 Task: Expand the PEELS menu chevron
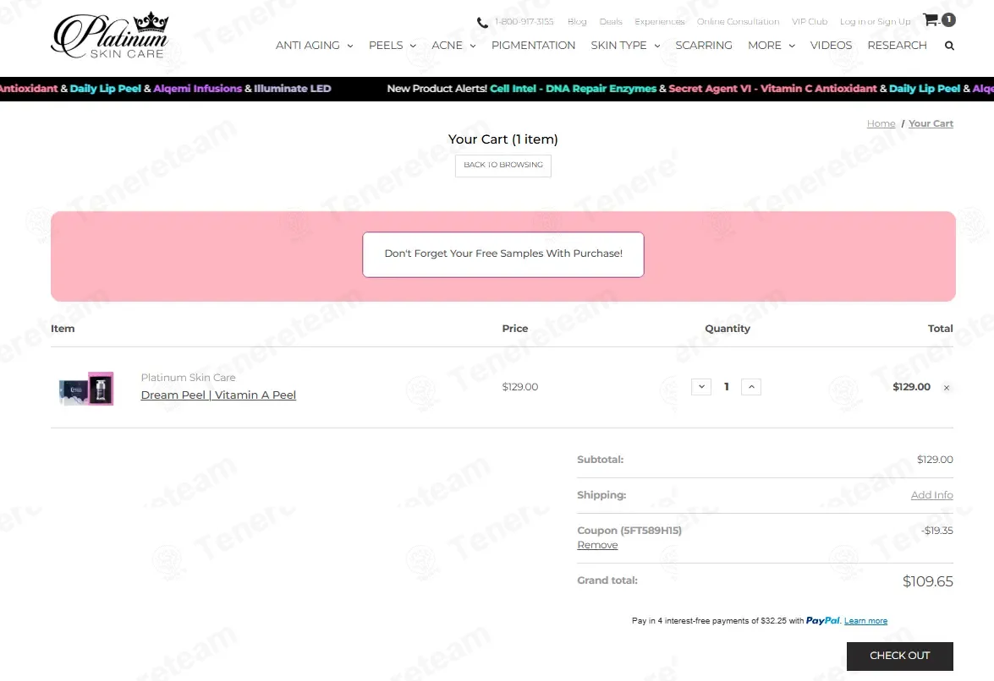point(413,46)
